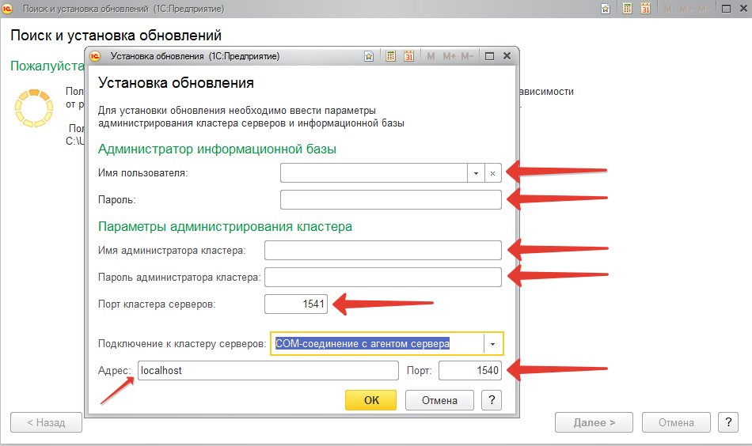Open the calculator from the dialog title bar
This screenshot has width=752, height=446.
point(390,56)
